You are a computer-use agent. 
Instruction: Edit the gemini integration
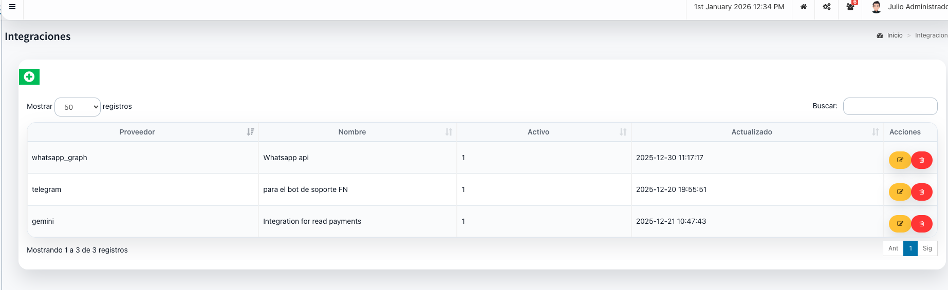900,224
